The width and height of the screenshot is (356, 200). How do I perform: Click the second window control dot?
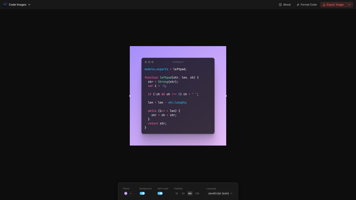pyautogui.click(x=149, y=62)
